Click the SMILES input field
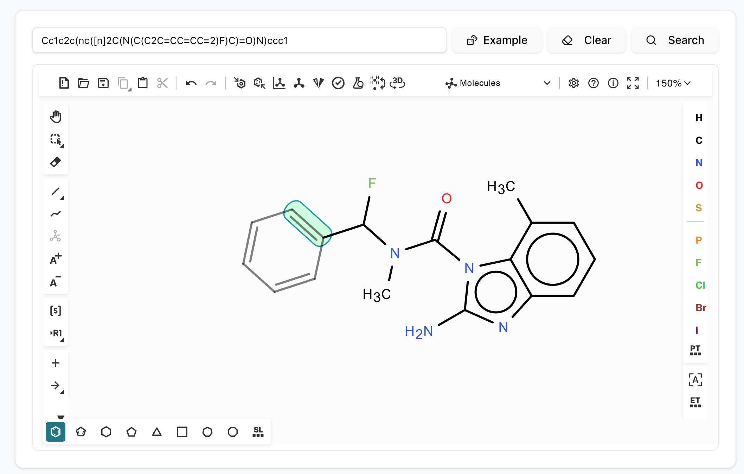 [239, 40]
